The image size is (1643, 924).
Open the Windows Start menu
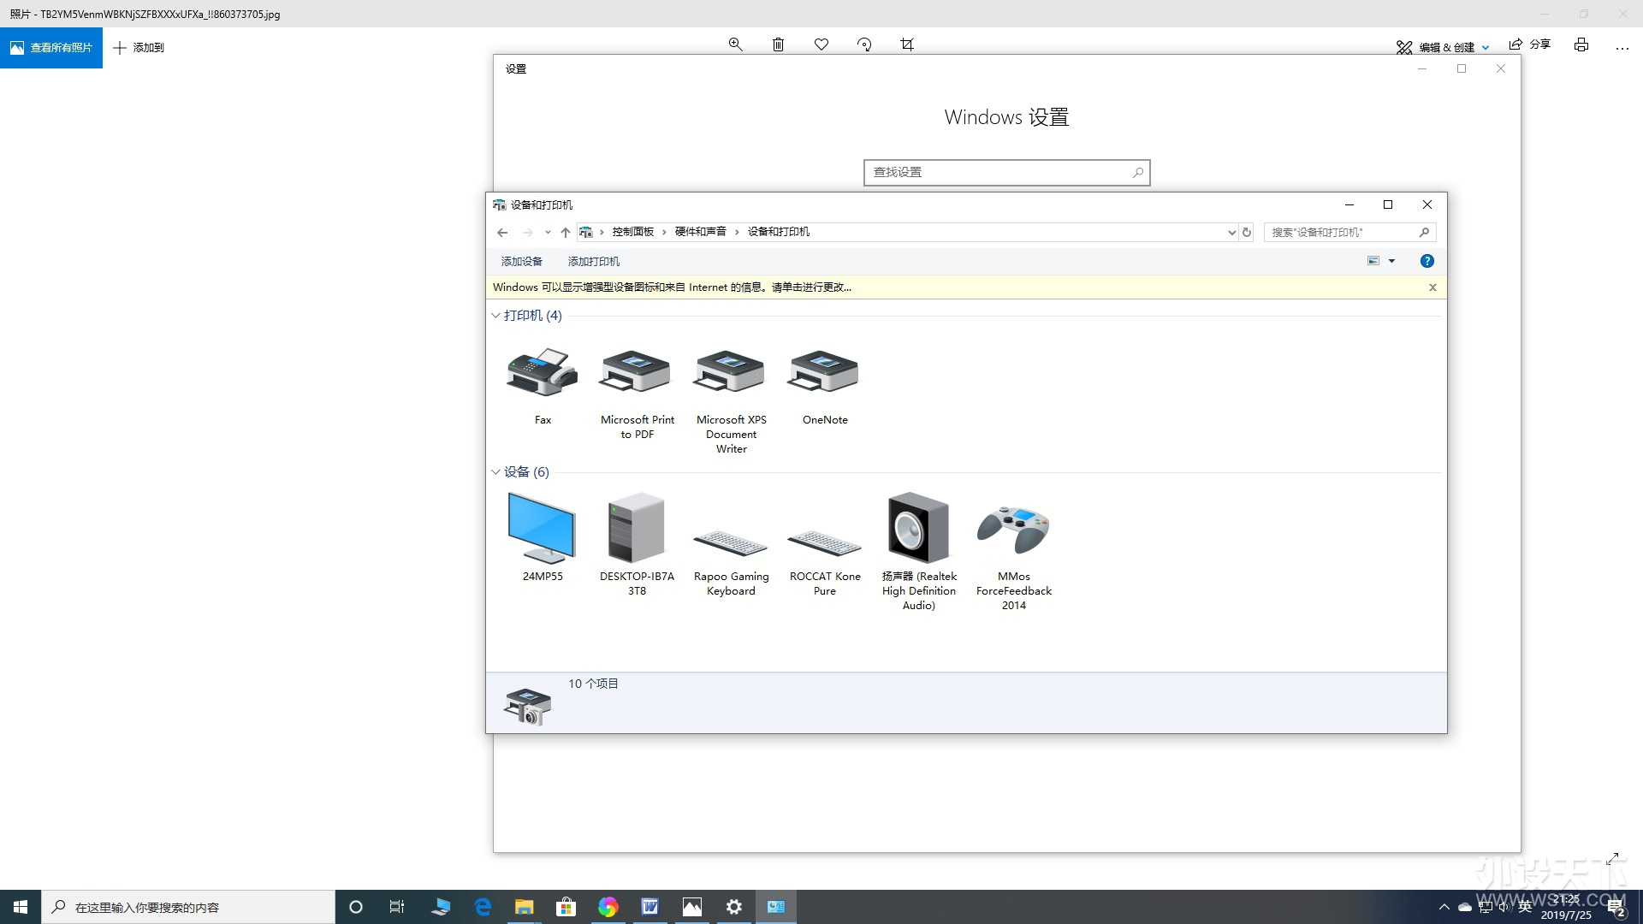[21, 907]
